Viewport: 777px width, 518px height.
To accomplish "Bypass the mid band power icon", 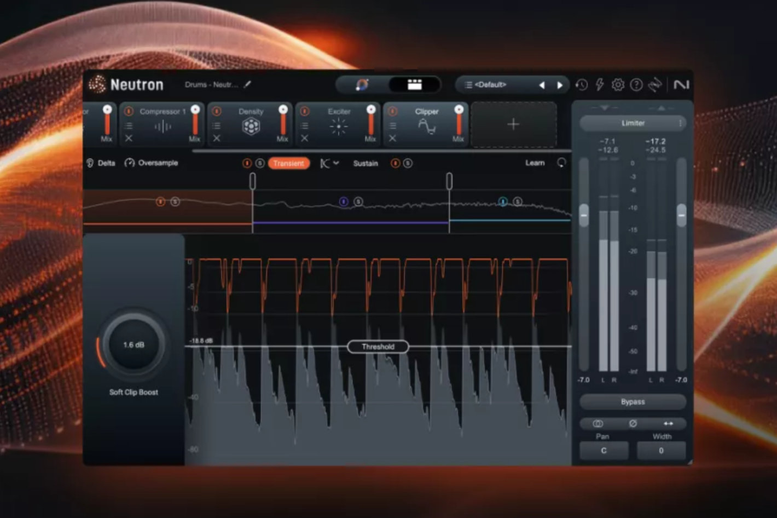I will [344, 202].
